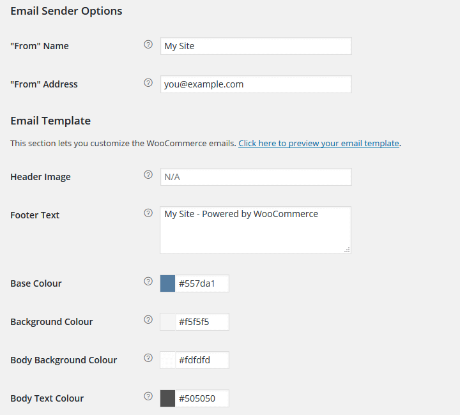Viewport: 460px width, 415px height.
Task: Click the #557da1 hex value field
Action: coord(202,283)
